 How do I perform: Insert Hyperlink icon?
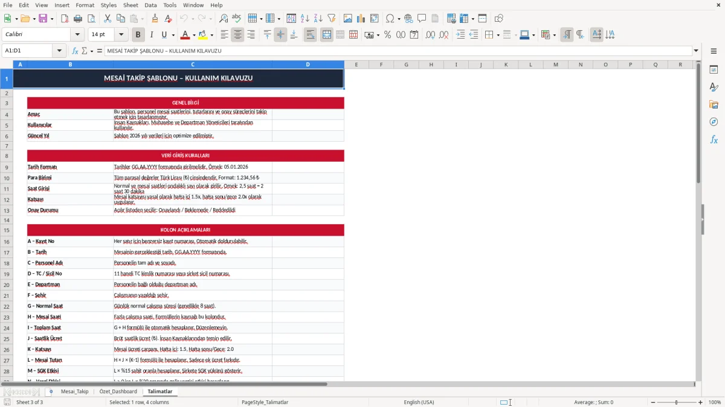click(x=408, y=19)
